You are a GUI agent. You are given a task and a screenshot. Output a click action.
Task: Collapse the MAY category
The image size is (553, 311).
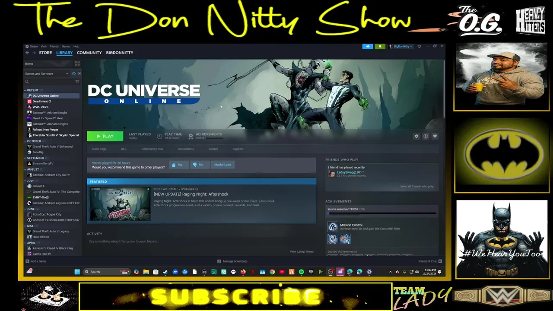pyautogui.click(x=30, y=225)
